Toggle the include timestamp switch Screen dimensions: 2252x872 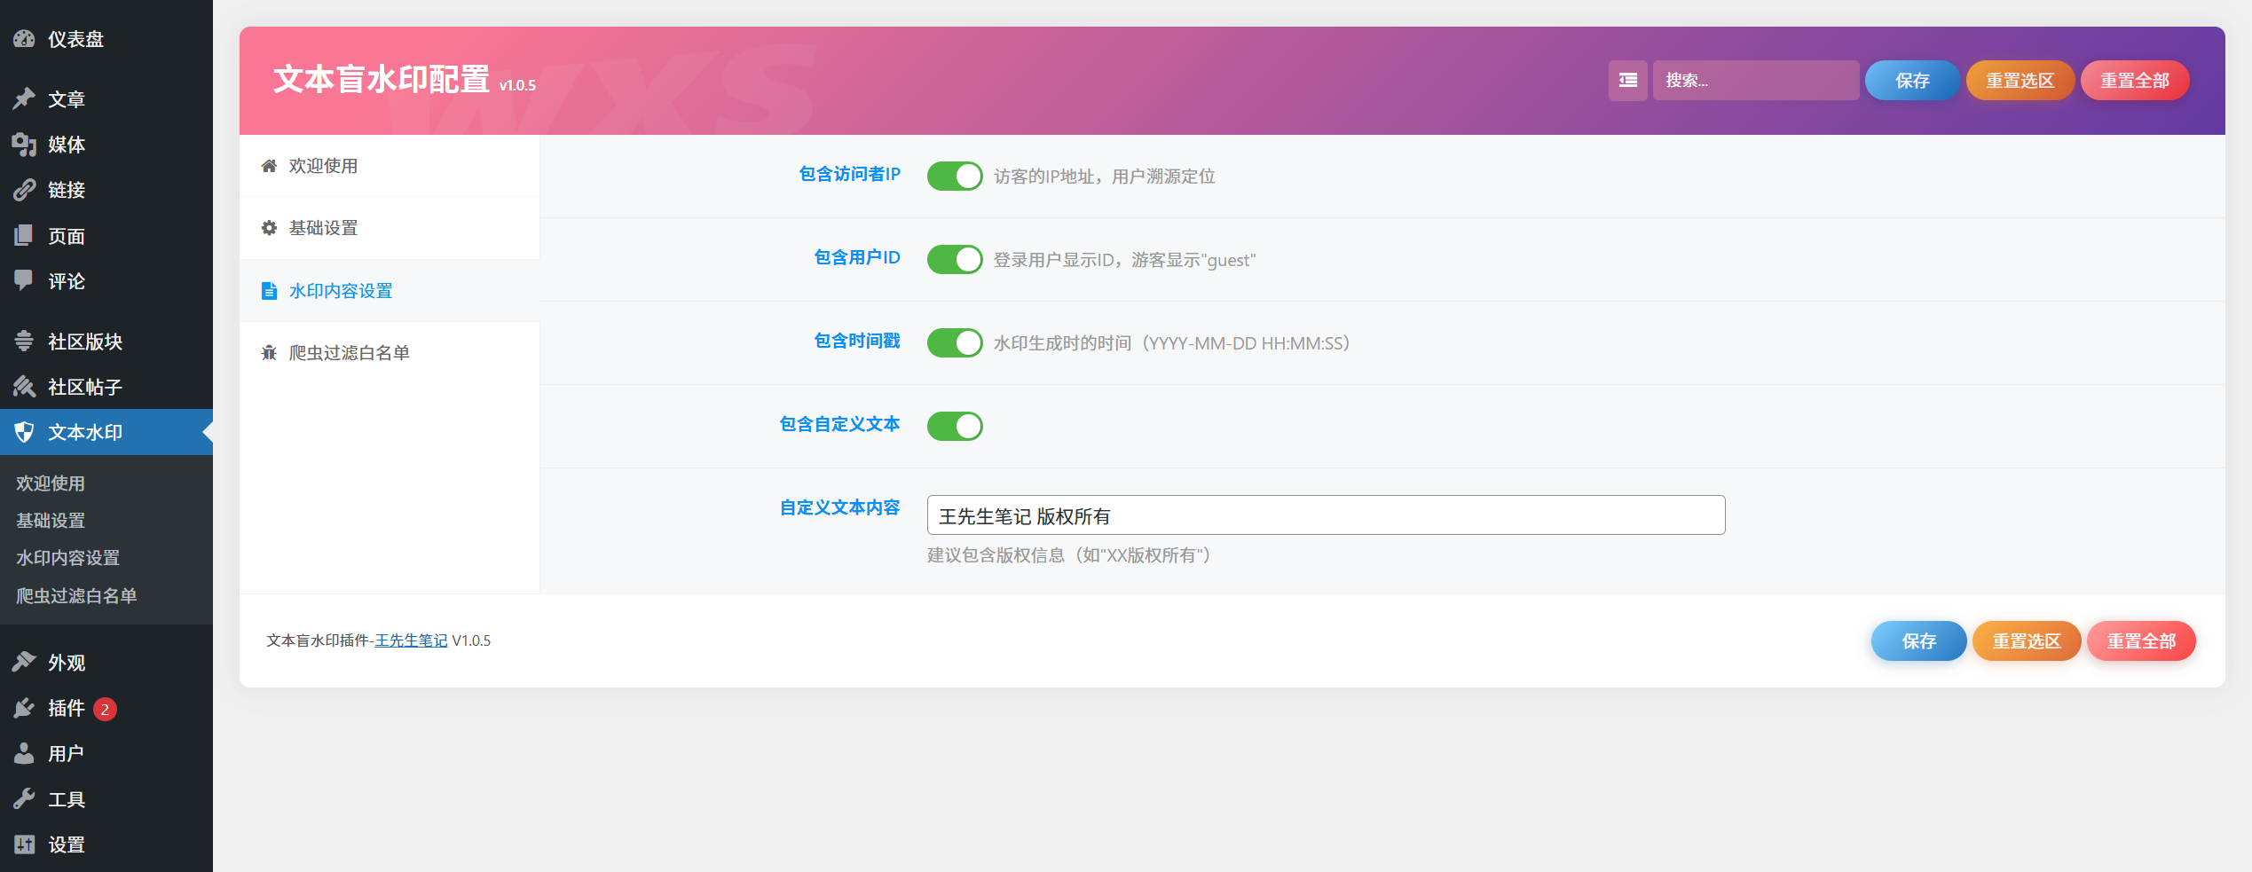(954, 342)
